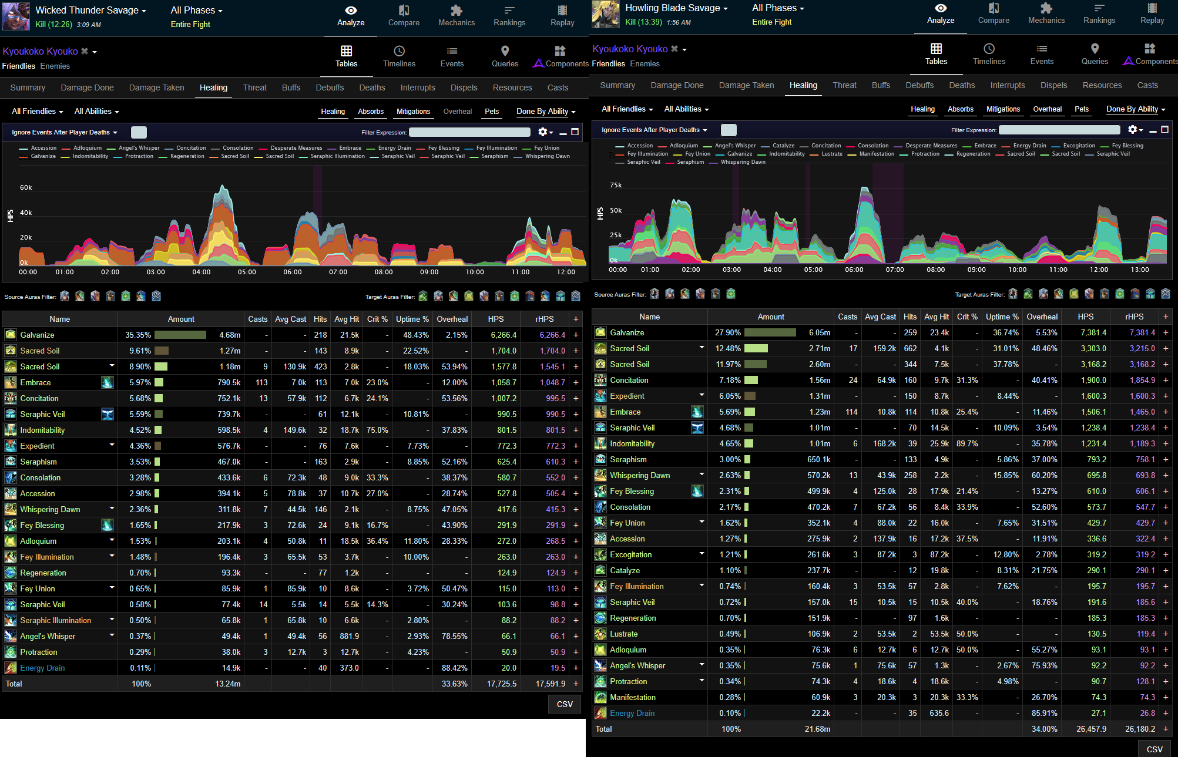Select Enemies link in Howling Blade report
Viewport: 1178px width, 757px height.
coord(645,63)
